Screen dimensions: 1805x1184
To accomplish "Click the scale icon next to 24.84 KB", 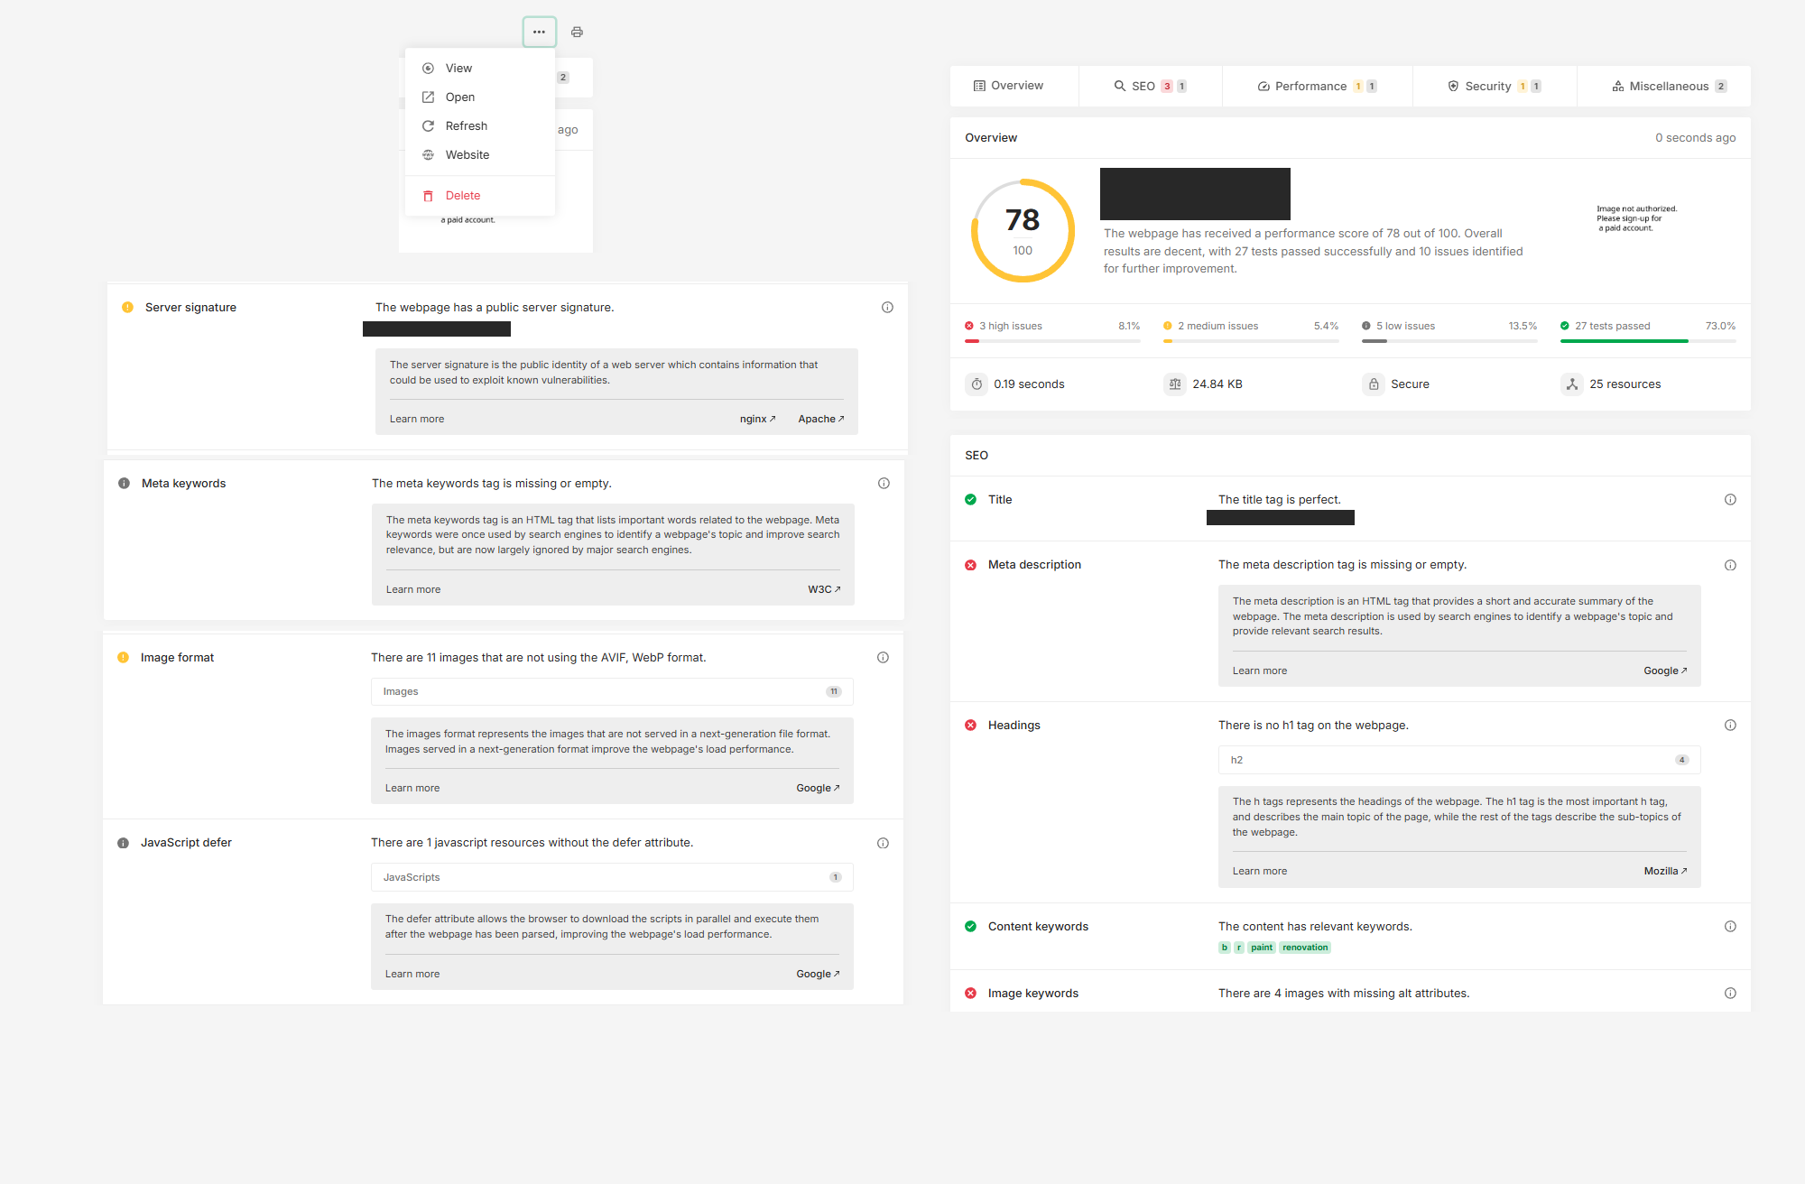I will [1175, 384].
